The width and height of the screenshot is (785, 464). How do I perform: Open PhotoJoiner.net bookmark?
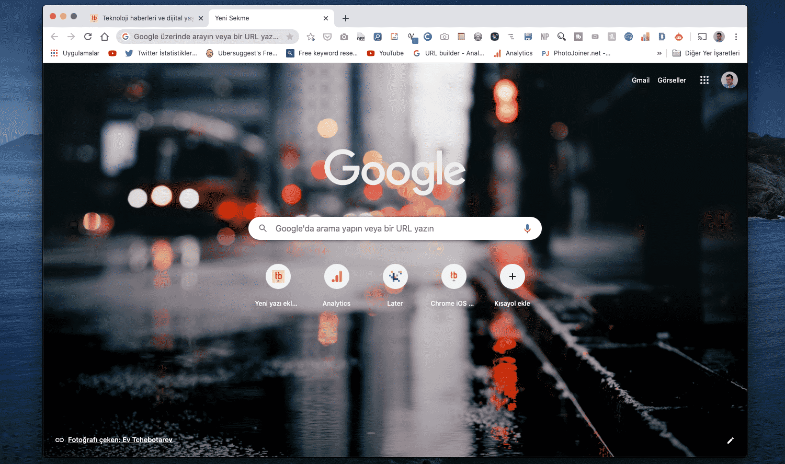click(576, 53)
